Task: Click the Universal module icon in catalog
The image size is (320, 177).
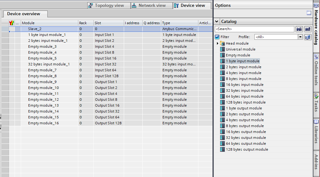Action: pos(222,49)
